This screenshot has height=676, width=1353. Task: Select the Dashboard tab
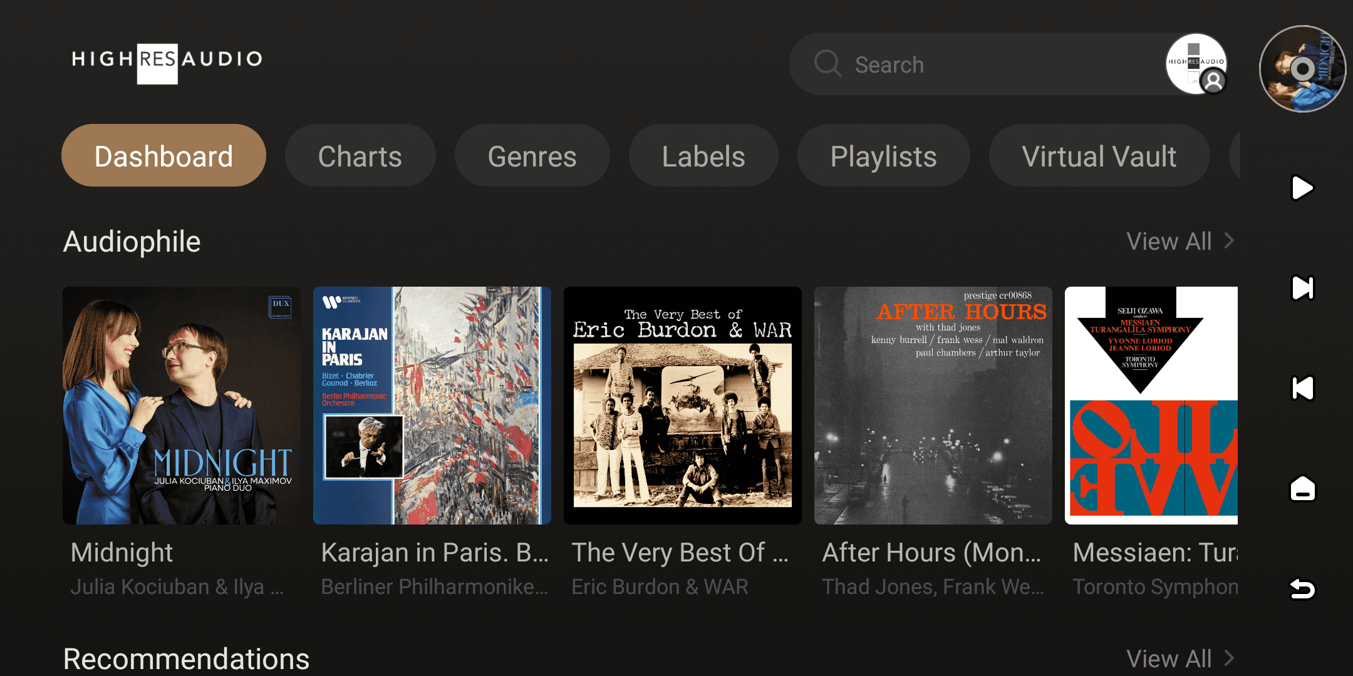(x=163, y=156)
